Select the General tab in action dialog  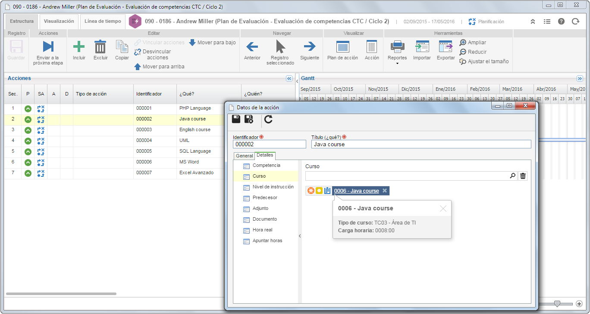coord(244,156)
